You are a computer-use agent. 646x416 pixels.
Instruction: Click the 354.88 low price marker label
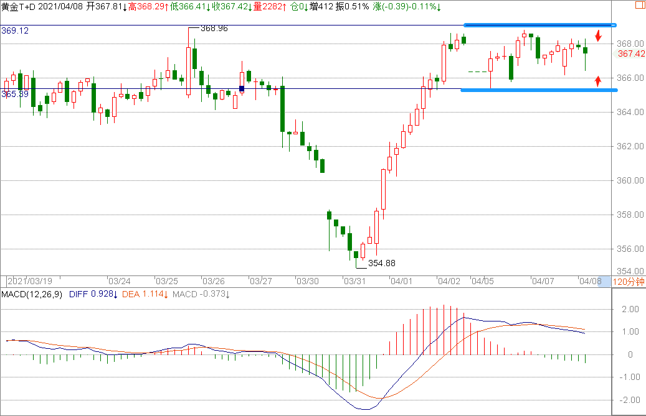coord(381,263)
